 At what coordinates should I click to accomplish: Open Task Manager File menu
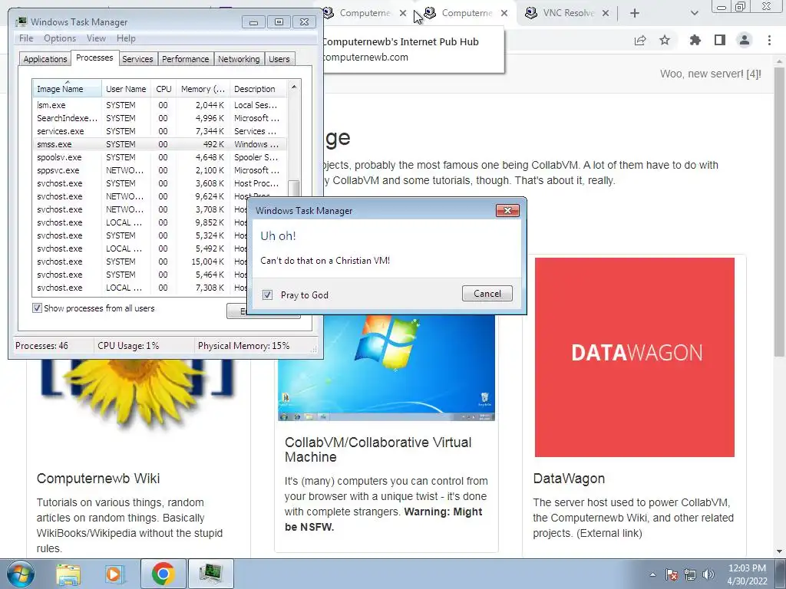[26, 38]
